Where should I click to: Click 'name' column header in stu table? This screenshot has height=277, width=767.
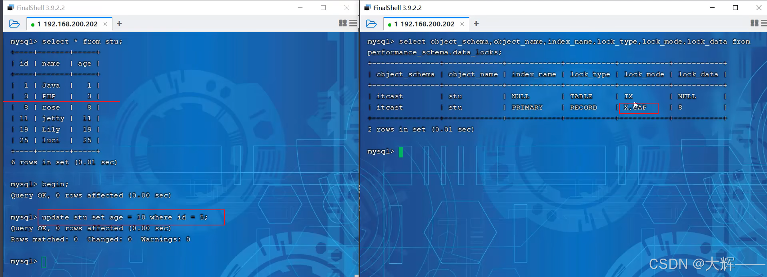point(51,64)
